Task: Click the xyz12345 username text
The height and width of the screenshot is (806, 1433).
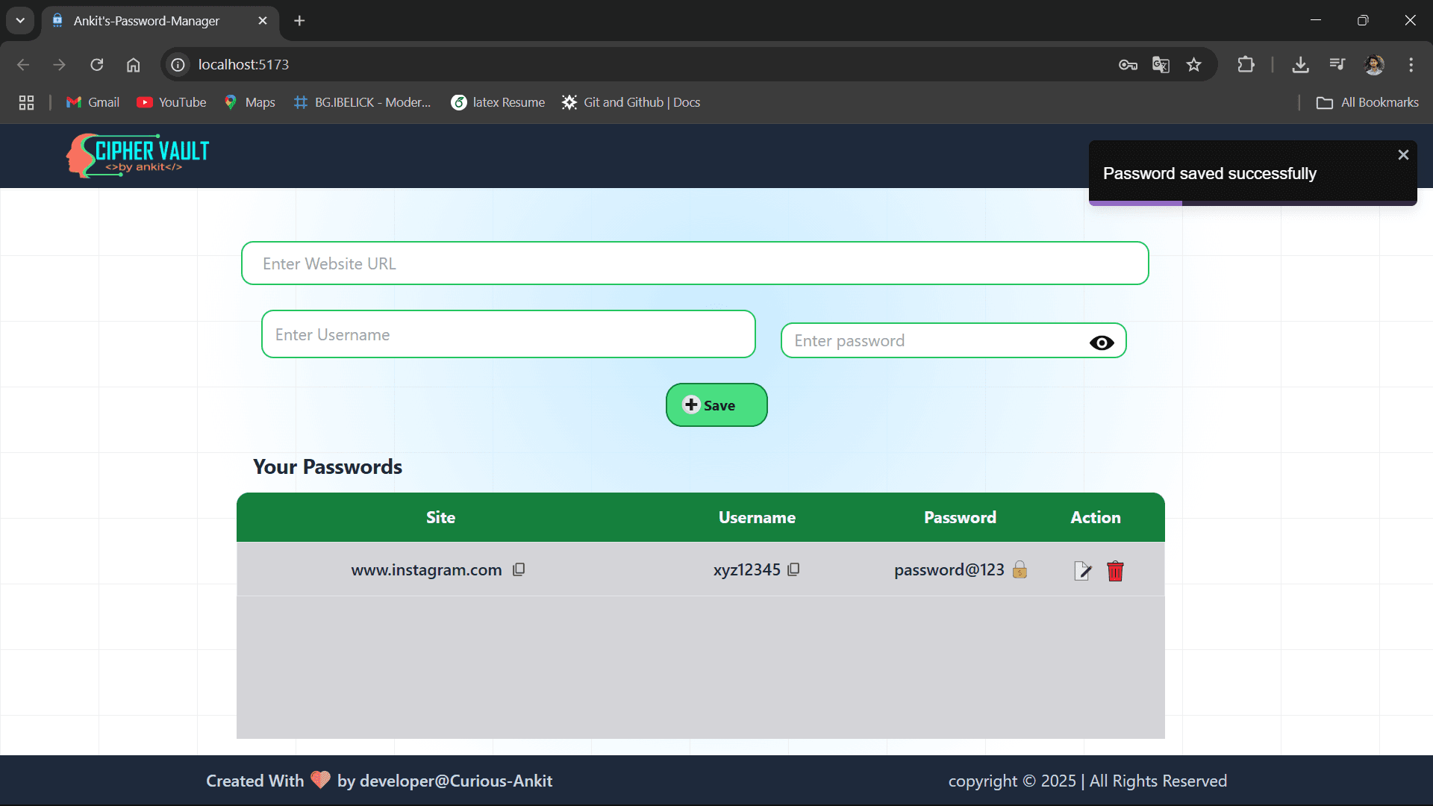Action: tap(746, 570)
